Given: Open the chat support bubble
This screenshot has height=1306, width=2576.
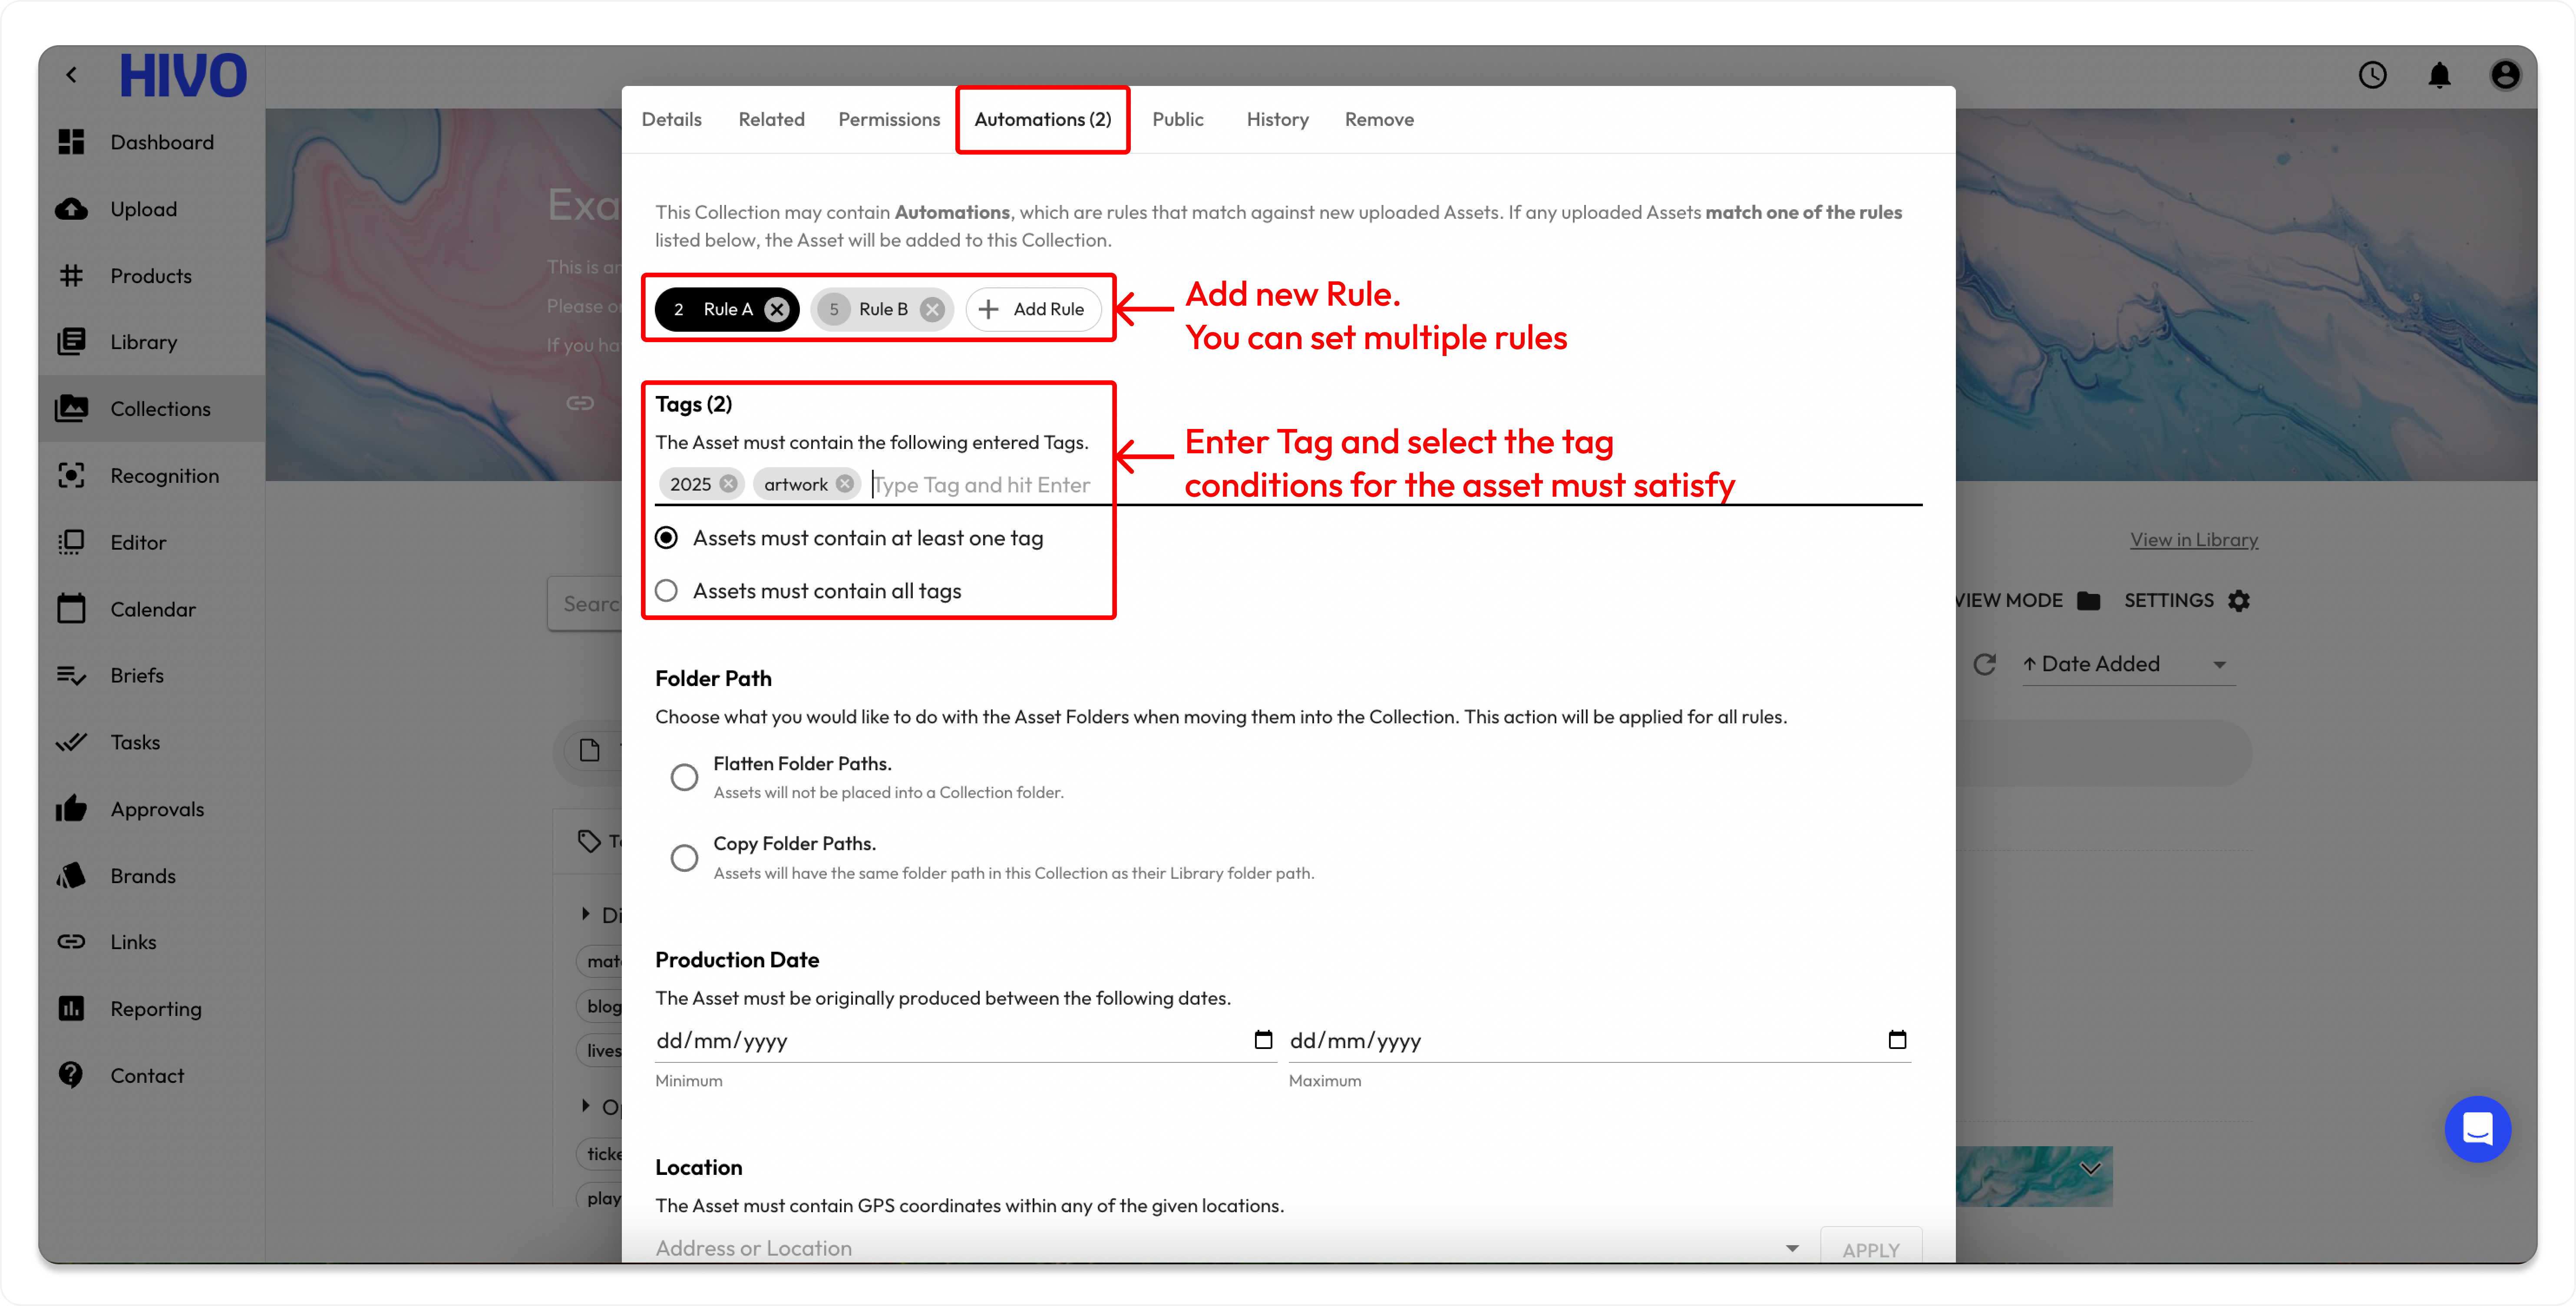Looking at the screenshot, I should [x=2477, y=1129].
